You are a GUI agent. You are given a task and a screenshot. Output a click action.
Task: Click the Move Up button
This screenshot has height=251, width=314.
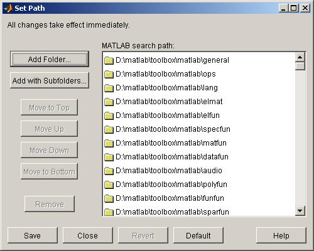[x=49, y=129]
